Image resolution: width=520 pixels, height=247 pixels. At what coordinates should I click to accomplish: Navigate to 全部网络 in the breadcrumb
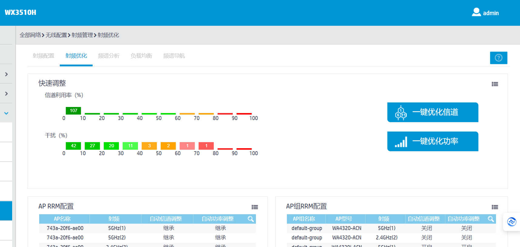pos(30,35)
